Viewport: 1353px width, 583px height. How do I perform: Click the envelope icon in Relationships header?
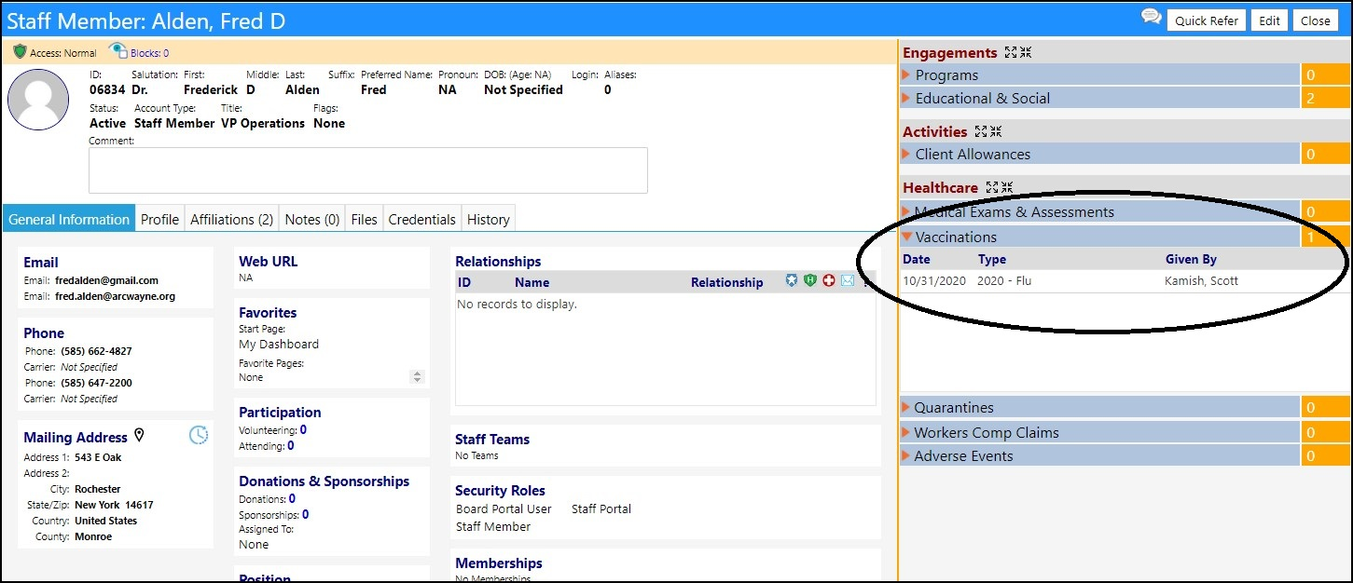[848, 281]
